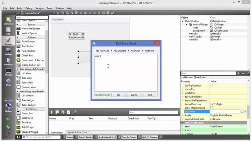This screenshot has height=141, width=251.
Task: Click the widget box Filter field
Action: (32, 17)
